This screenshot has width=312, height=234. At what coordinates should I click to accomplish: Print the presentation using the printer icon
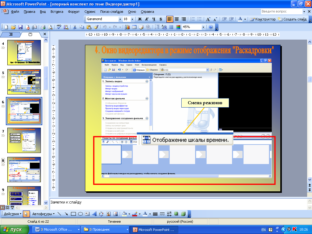tap(43, 27)
